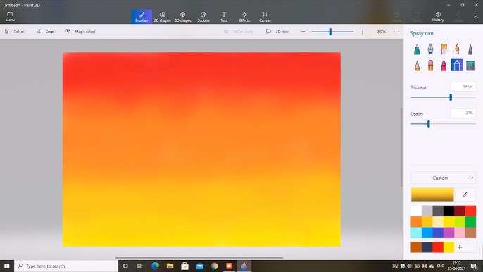Choose the Fill bucket tool

470,66
